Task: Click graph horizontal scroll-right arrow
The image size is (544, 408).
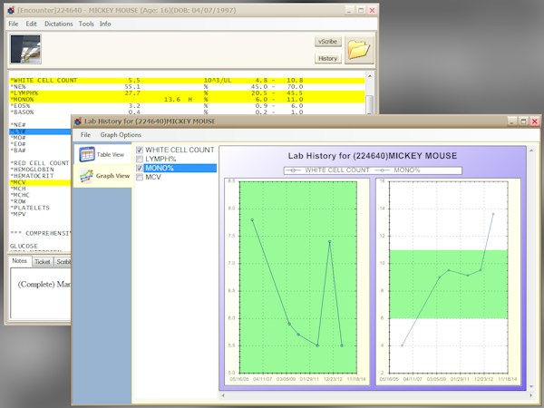Action: click(530, 395)
